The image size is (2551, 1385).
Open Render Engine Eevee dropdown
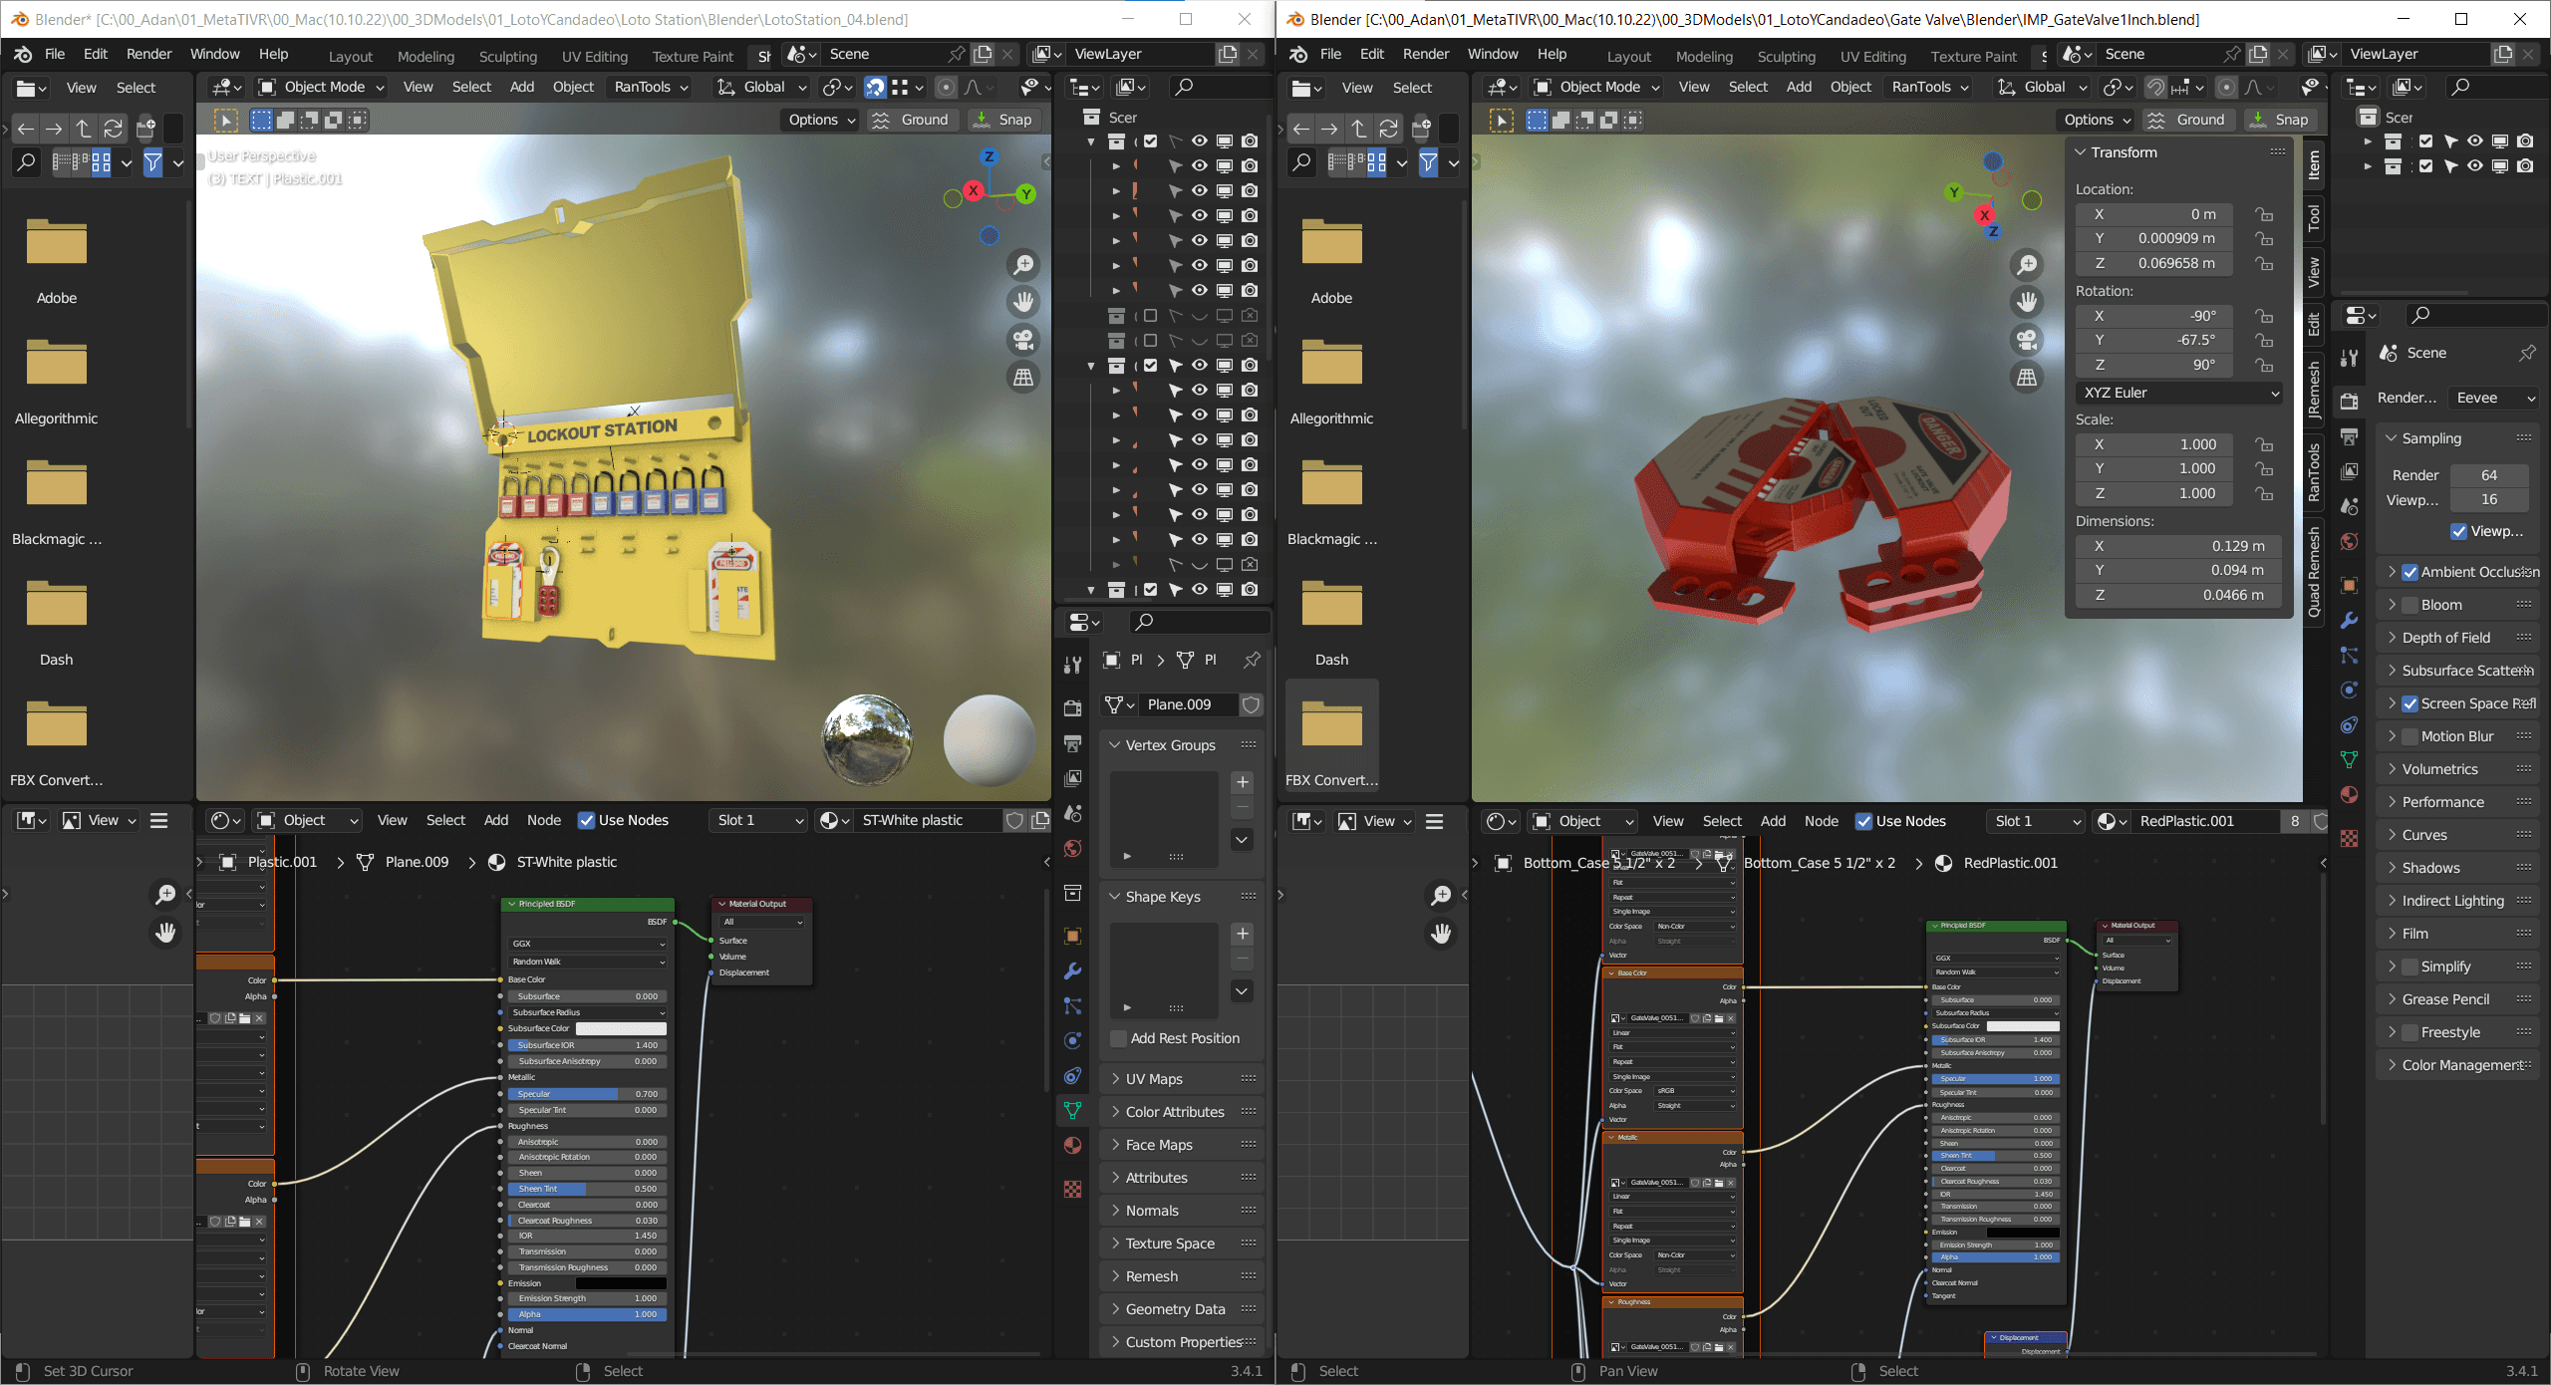2494,398
